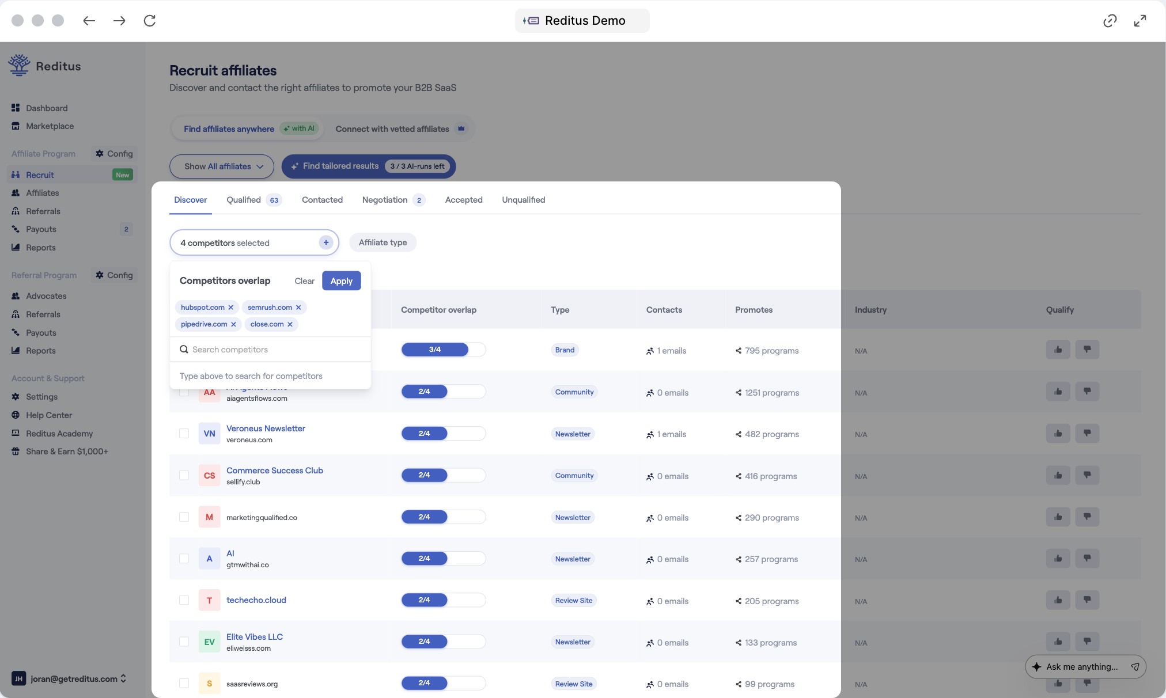Thumbs down techecho.cloud
Viewport: 1166px width, 698px height.
[x=1087, y=600]
